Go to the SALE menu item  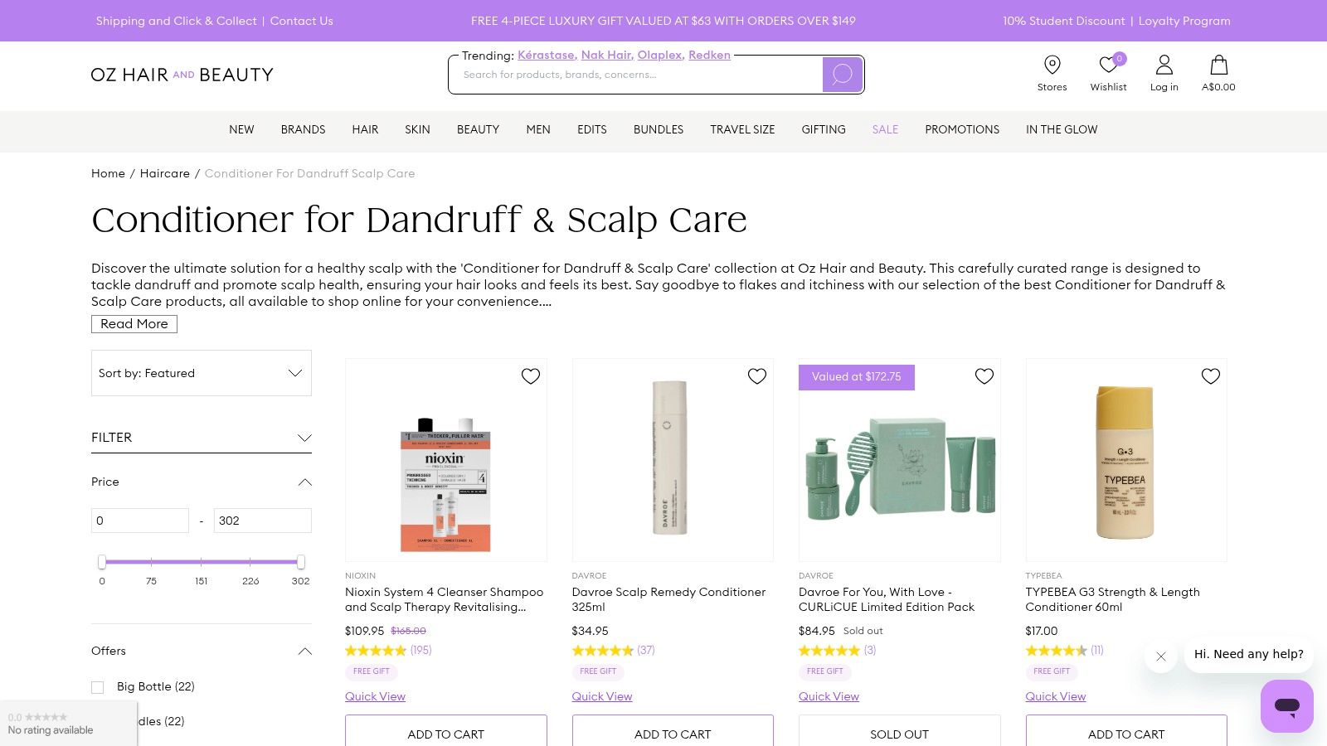click(885, 130)
